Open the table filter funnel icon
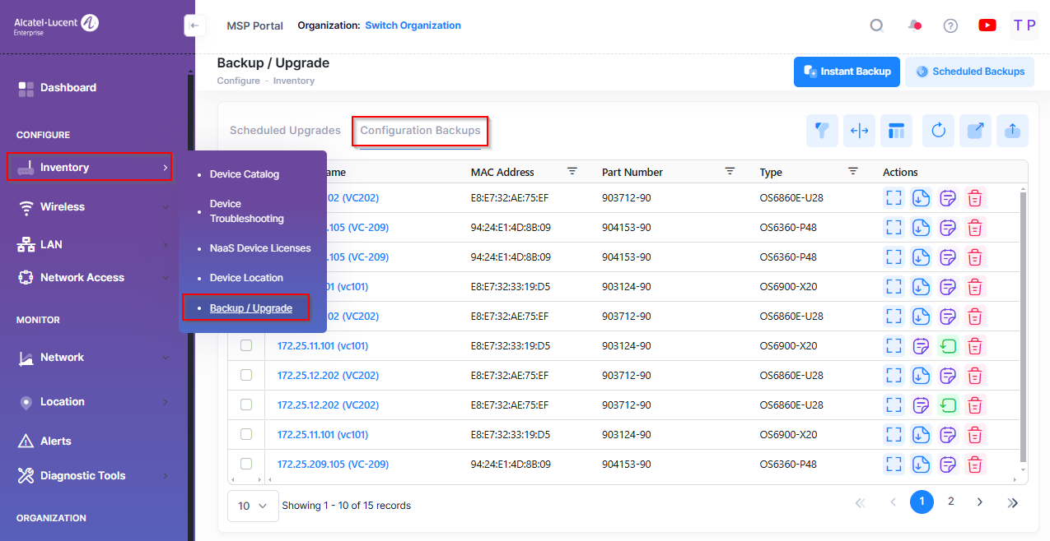The image size is (1050, 541). click(822, 131)
